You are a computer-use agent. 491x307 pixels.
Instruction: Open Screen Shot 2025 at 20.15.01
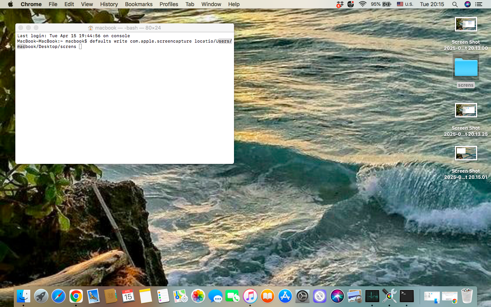click(x=466, y=153)
